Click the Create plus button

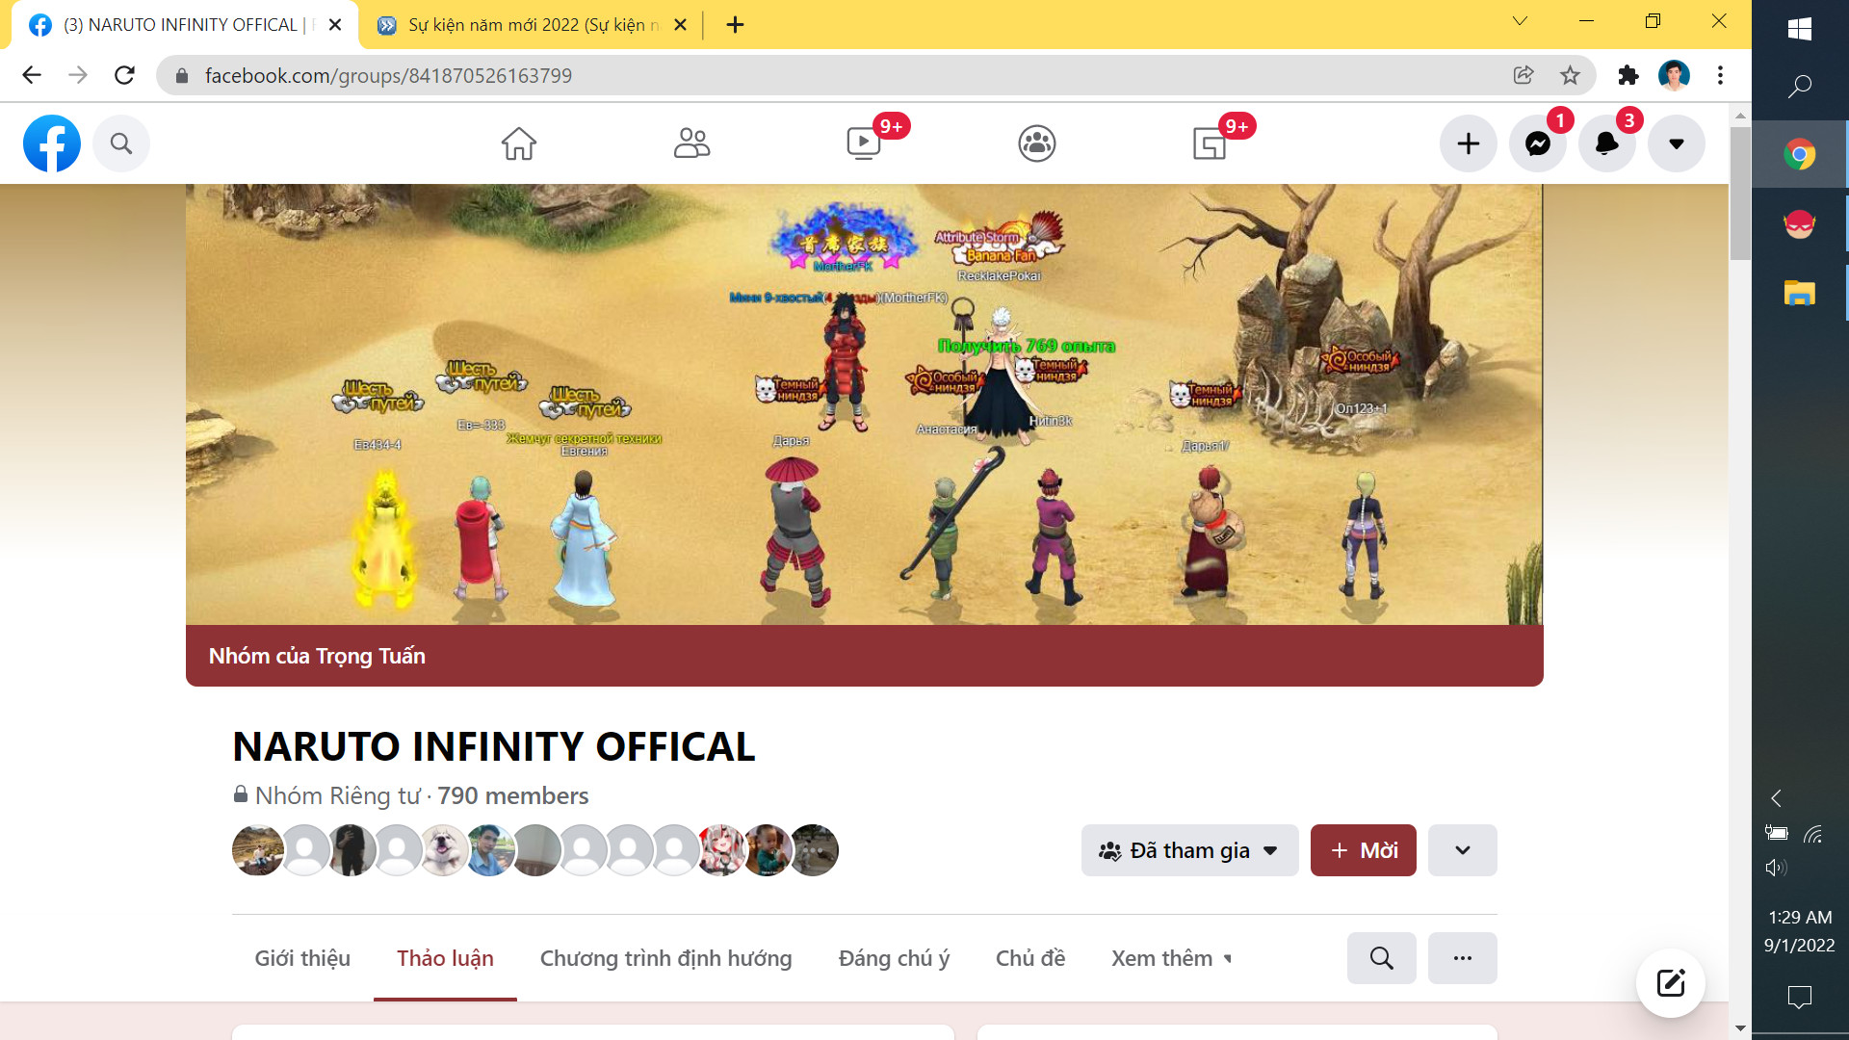1469,143
